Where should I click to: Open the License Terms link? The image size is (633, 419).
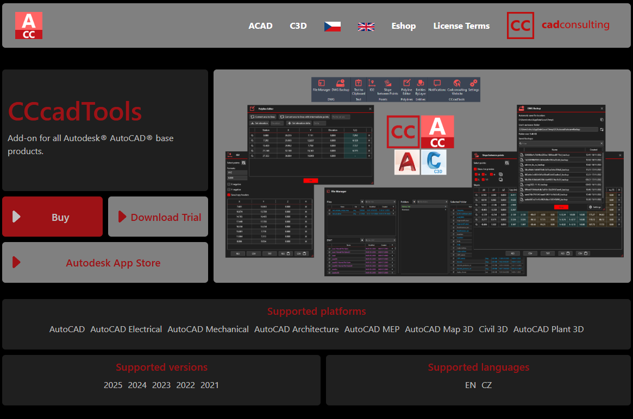461,26
